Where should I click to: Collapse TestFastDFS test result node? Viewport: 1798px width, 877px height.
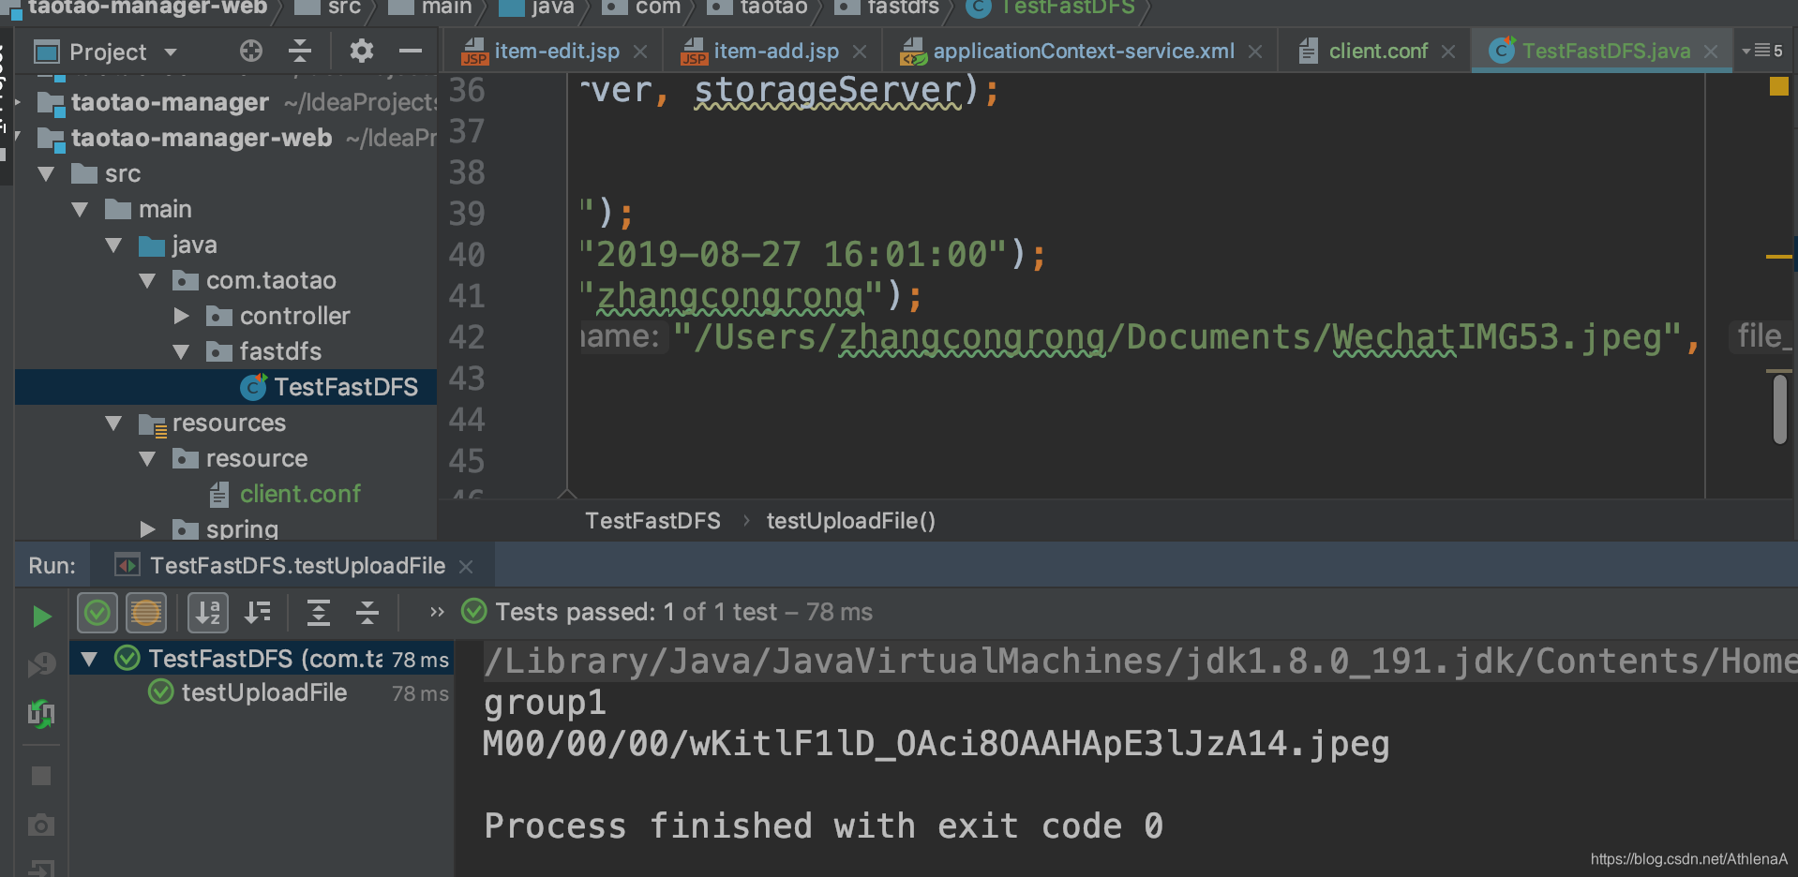coord(90,659)
